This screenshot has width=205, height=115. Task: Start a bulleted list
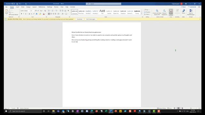click(x=49, y=11)
